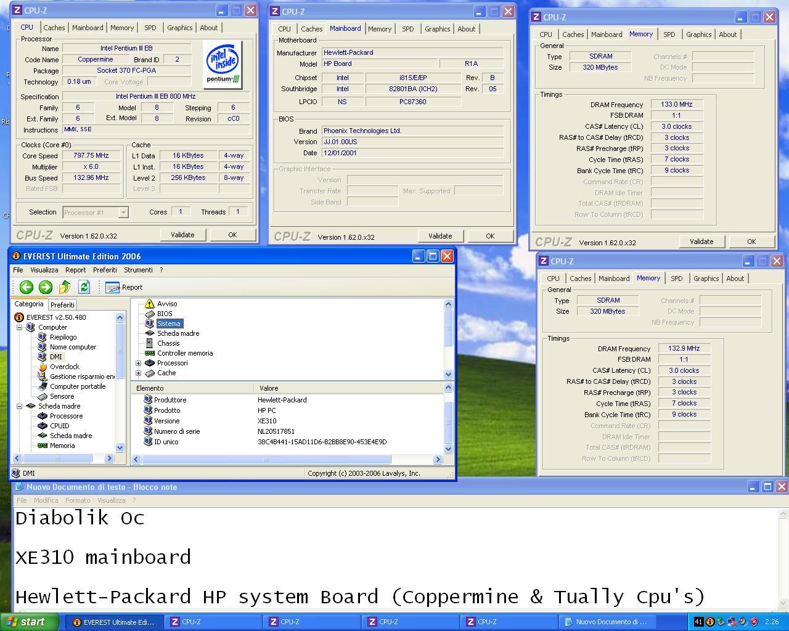
Task: Expand the Cache node
Action: click(x=139, y=373)
